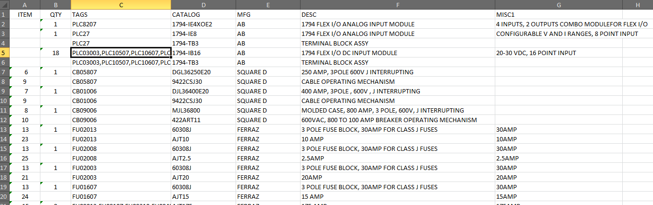
Task: Click the DGL36250E20 catalog cell
Action: (x=203, y=72)
